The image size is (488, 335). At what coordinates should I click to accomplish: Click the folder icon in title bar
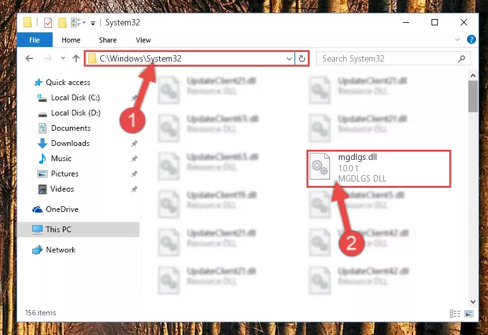(x=28, y=22)
